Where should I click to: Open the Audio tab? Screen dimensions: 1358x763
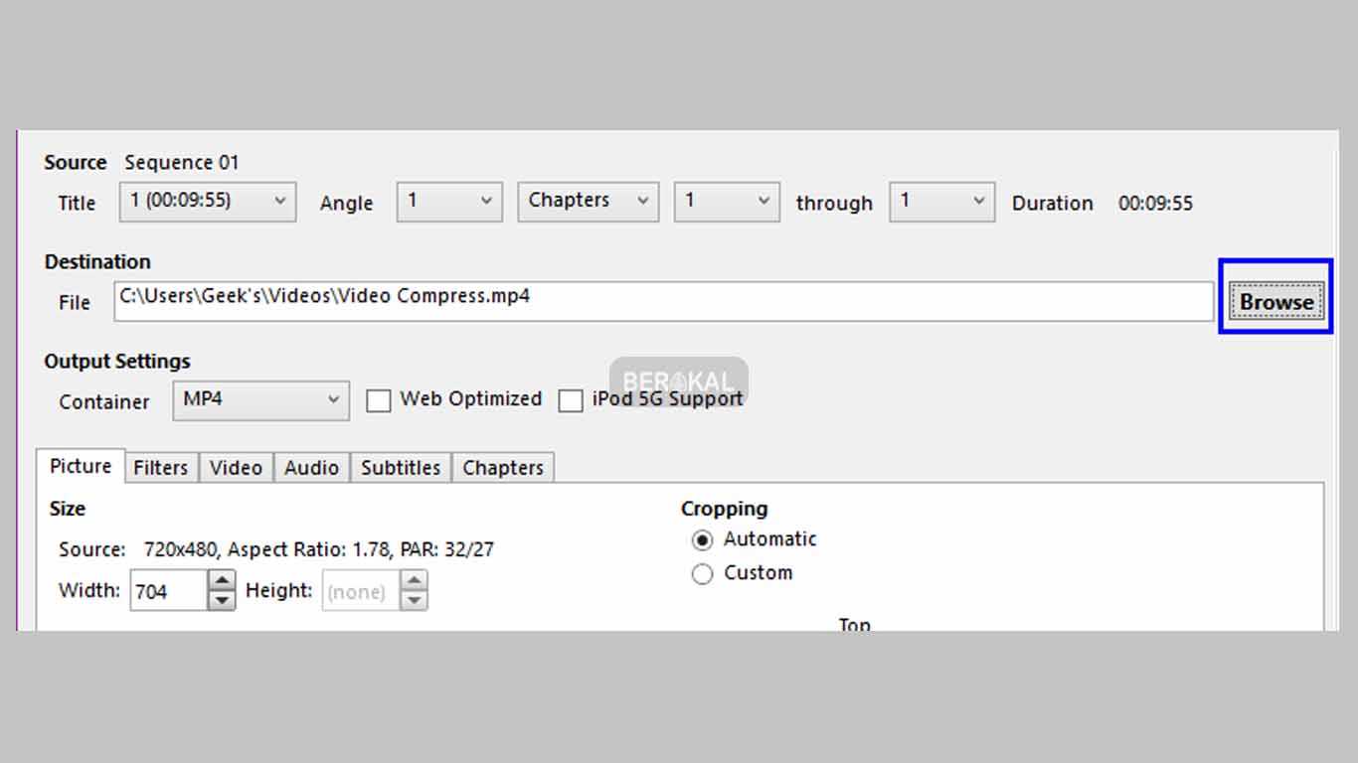(x=311, y=468)
